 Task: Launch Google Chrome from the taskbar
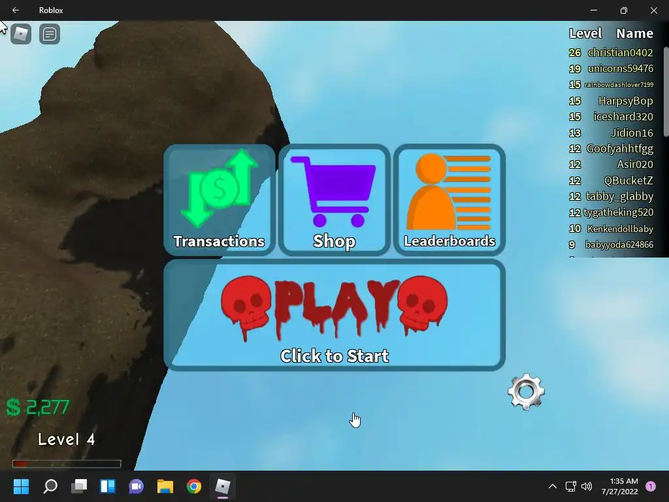coord(193,486)
